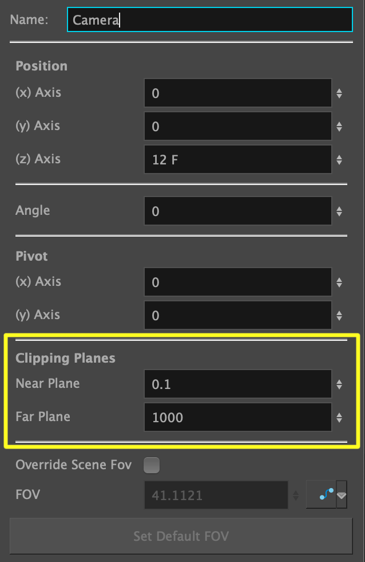
Task: Click the Near Plane value field
Action: 238,384
